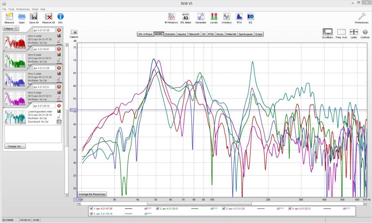This screenshot has height=223, width=372.
Task: Open graph Limits icon
Action: pyautogui.click(x=354, y=32)
